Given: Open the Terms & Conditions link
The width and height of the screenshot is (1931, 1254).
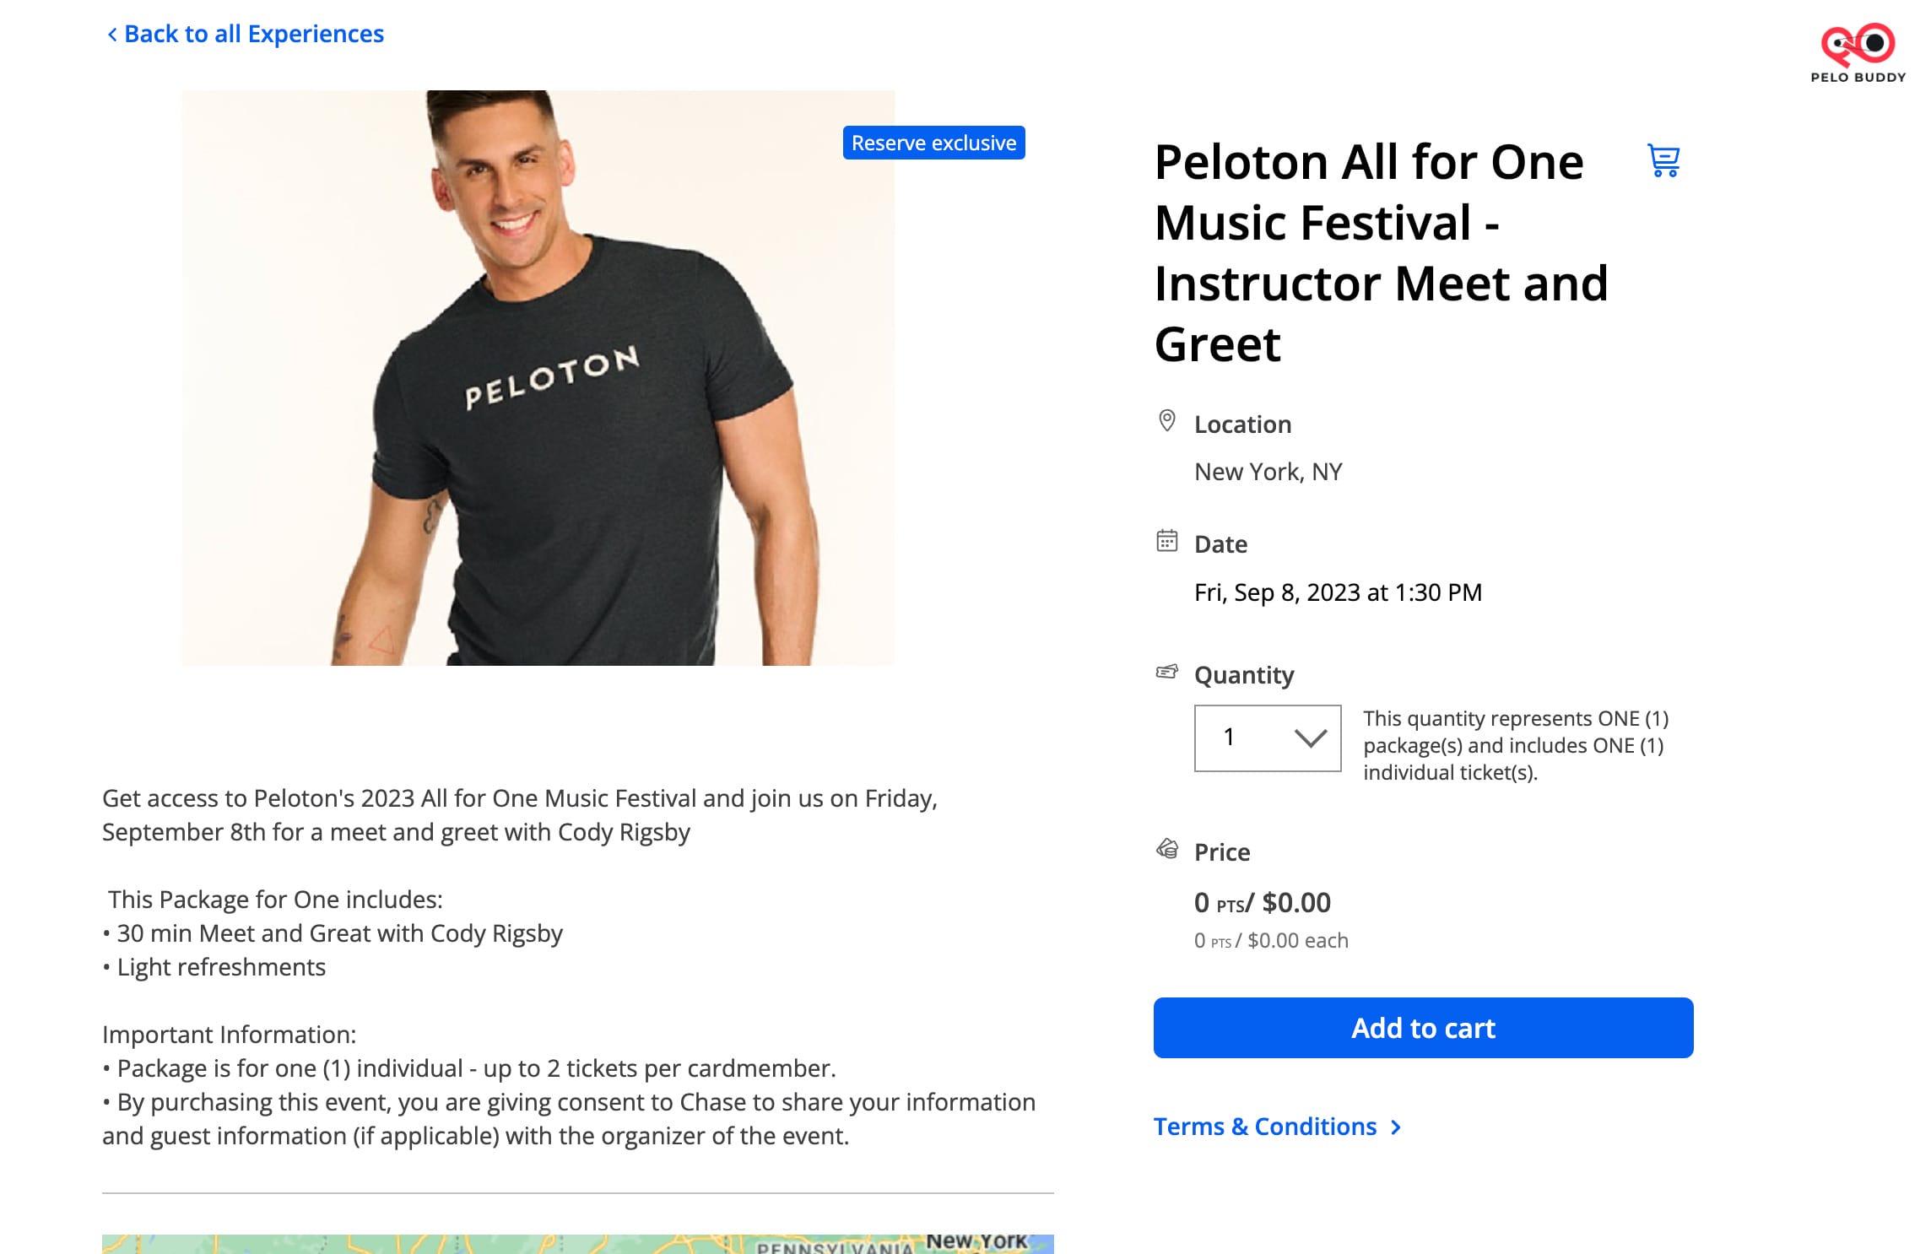Looking at the screenshot, I should pyautogui.click(x=1264, y=1127).
